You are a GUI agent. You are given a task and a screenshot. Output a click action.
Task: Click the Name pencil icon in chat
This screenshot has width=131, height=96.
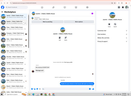click(x=65, y=38)
